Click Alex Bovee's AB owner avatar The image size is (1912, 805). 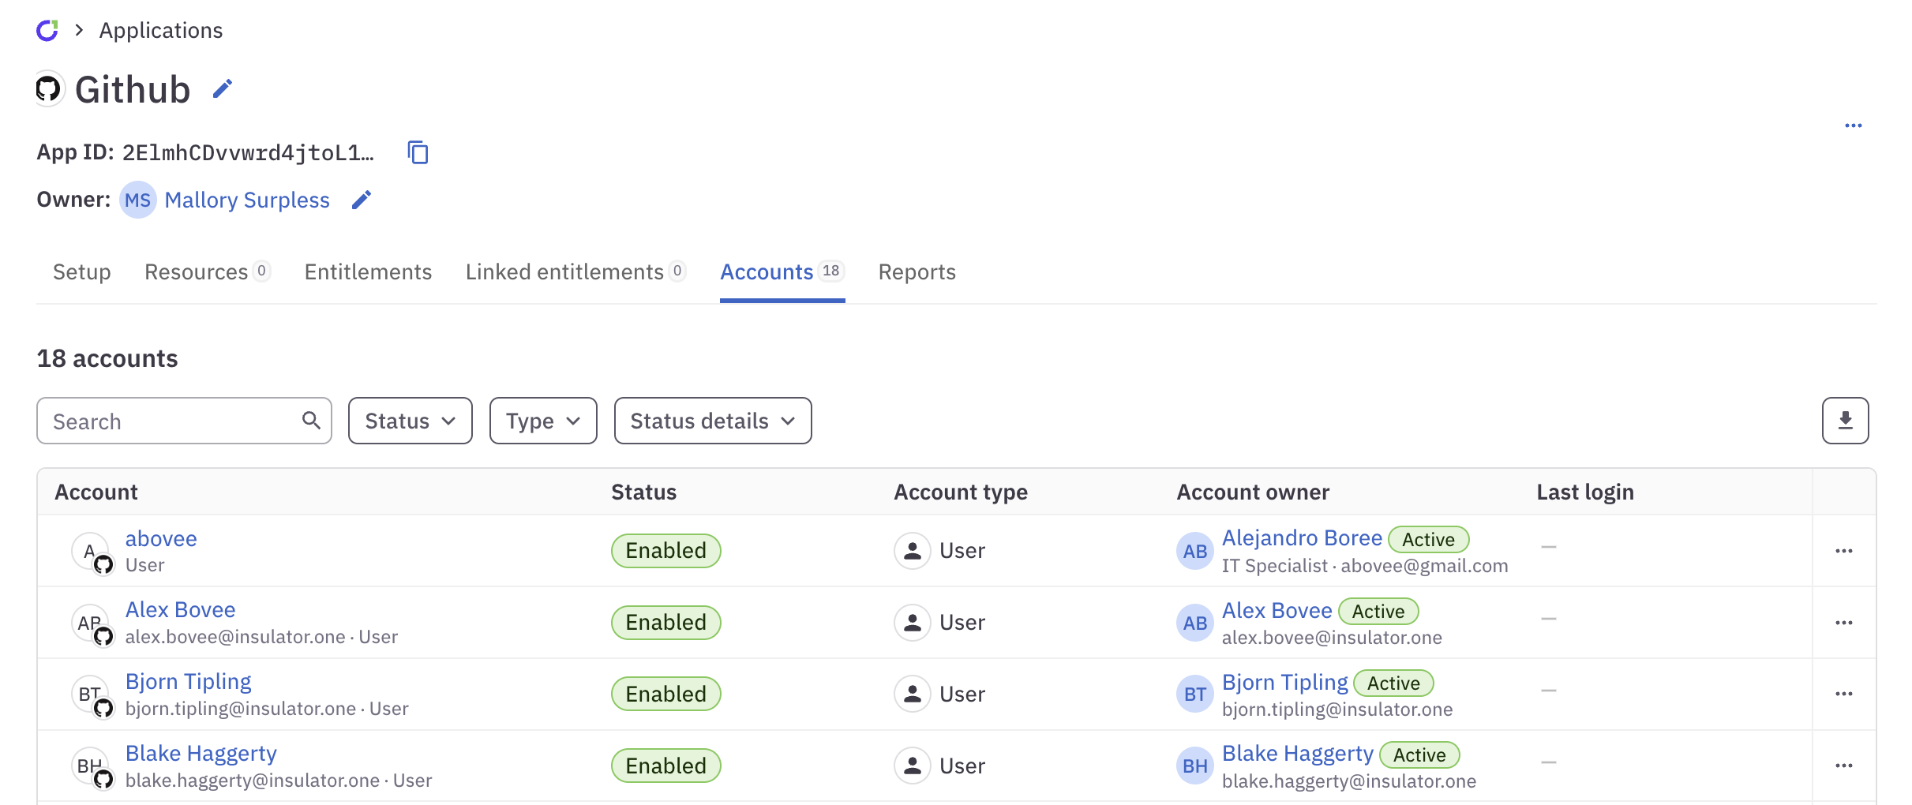click(x=1194, y=623)
